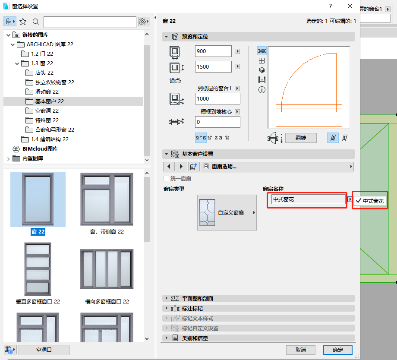Click the search magnifier icon
397x360 pixels.
click(36, 21)
